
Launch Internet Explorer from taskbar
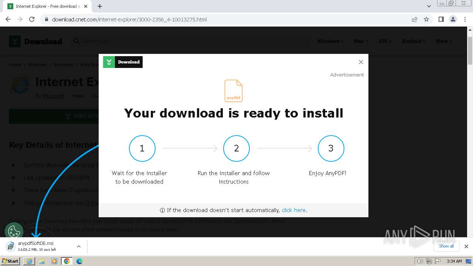[29, 261]
